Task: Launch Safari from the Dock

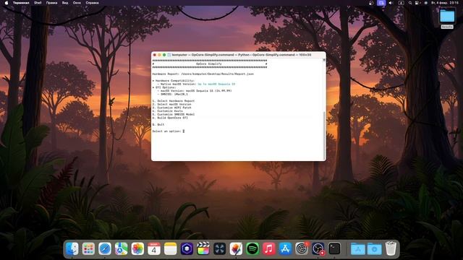Action: coord(105,248)
